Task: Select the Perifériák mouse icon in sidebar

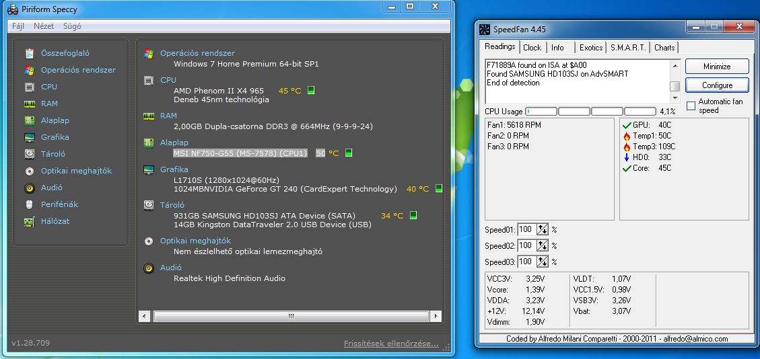Action: 30,204
